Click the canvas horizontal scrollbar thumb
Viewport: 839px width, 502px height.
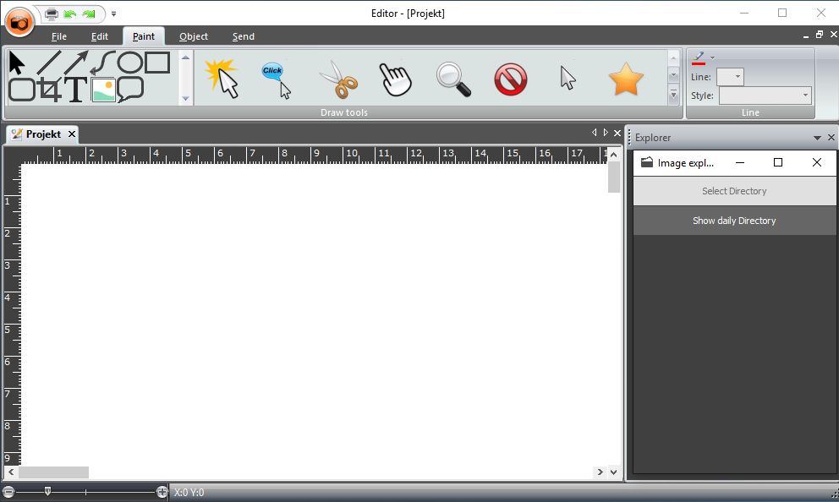[53, 472]
